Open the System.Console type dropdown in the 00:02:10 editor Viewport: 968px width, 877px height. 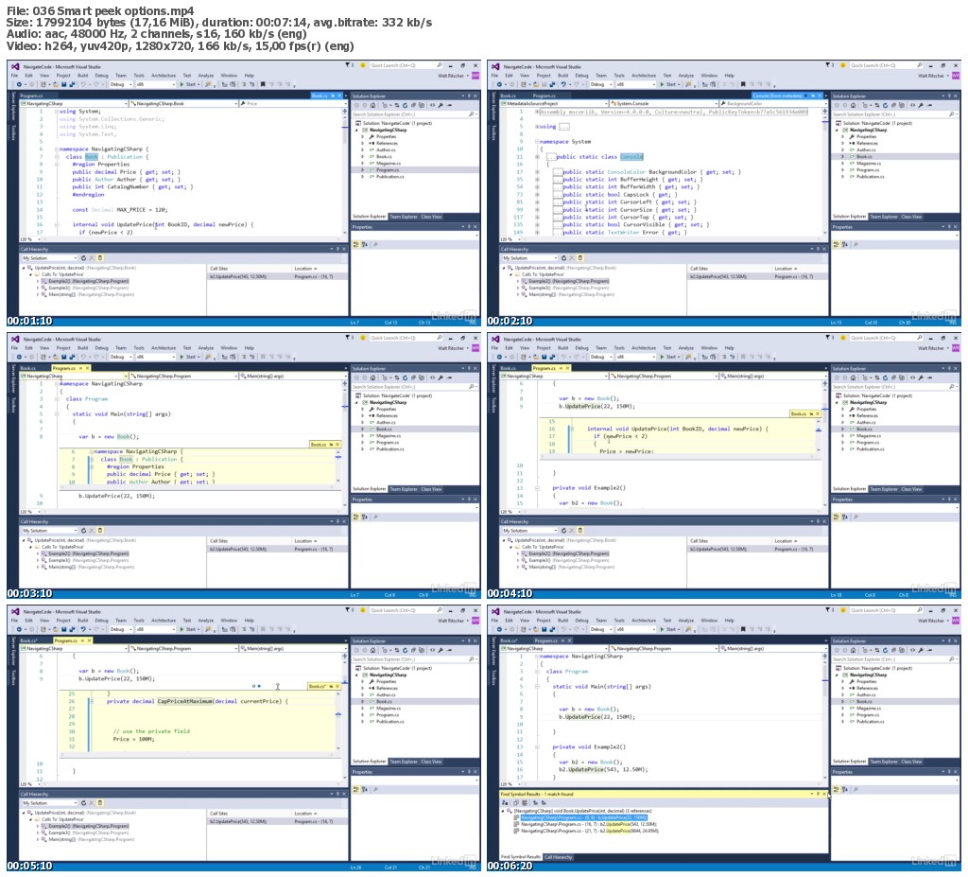coord(665,103)
